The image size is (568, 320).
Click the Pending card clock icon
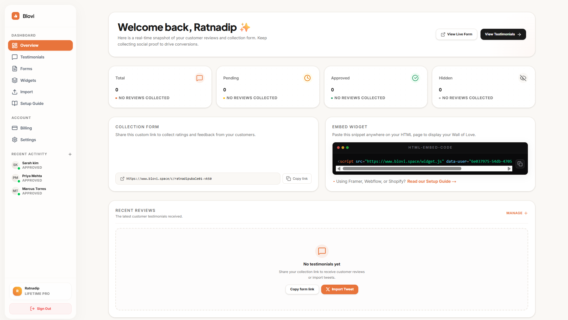[307, 78]
